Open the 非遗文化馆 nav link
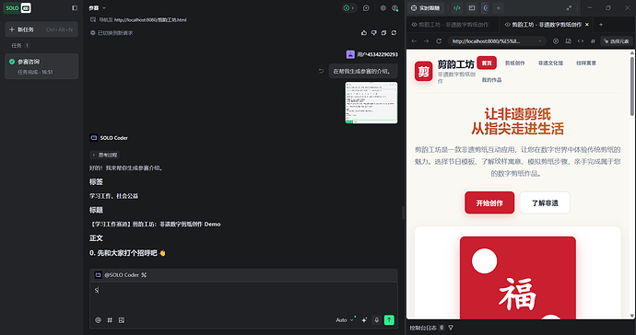This screenshot has width=636, height=335. (x=550, y=63)
